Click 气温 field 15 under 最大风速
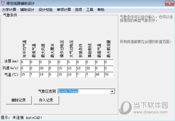The image size is (175, 121). (x=44, y=75)
